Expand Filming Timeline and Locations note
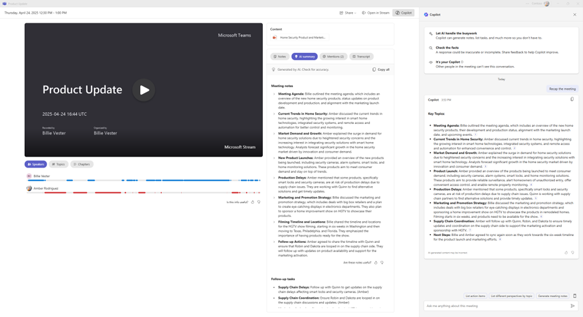Viewport: 583px width, 317px height. (274, 222)
